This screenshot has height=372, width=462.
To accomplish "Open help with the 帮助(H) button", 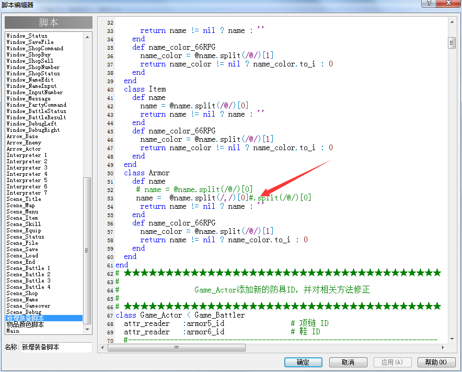I will (436, 362).
